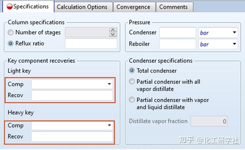This screenshot has width=245, height=150.
Task: Select the Reflux ratio radio button
Action: [11, 43]
